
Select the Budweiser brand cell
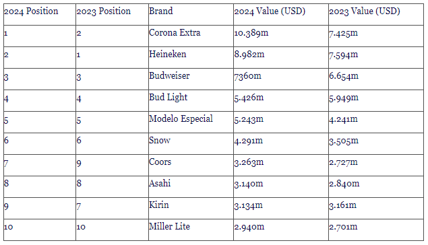[191, 79]
